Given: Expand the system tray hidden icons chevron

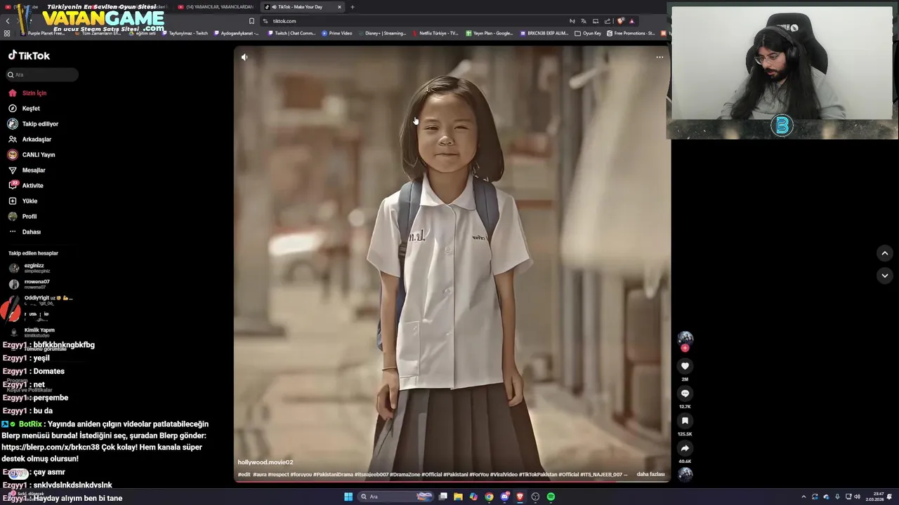Looking at the screenshot, I should pyautogui.click(x=803, y=497).
